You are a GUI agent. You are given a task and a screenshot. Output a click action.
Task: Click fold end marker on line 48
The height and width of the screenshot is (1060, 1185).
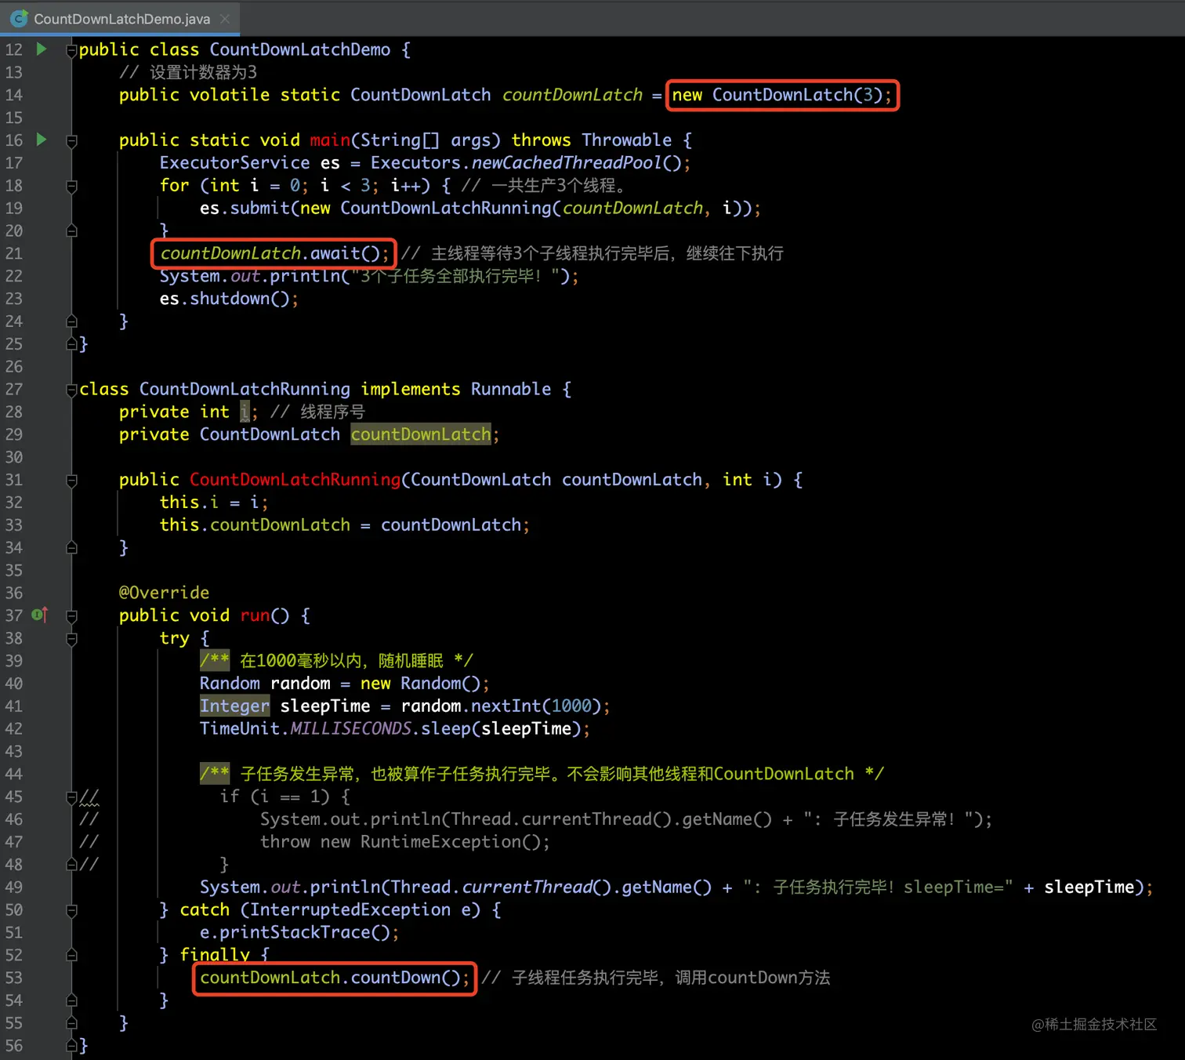[71, 864]
